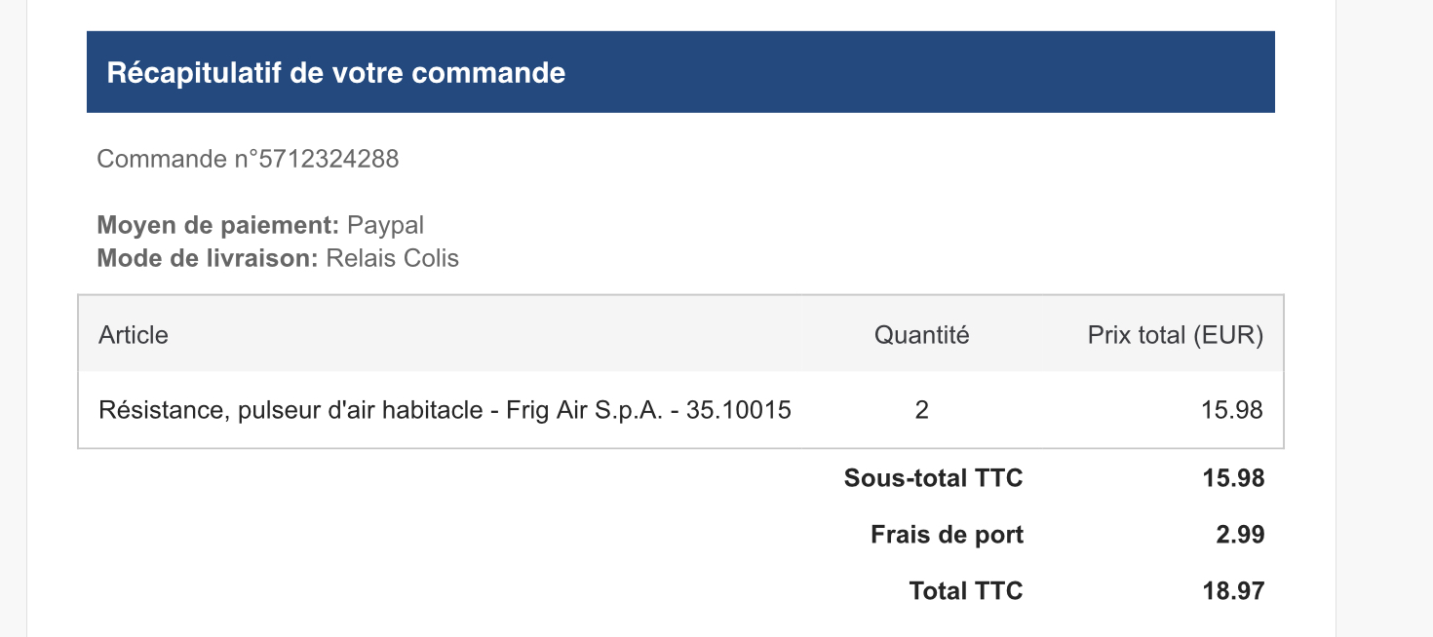Click the "Sous-total TTC" label
Image resolution: width=1433 pixels, height=637 pixels.
tap(933, 478)
